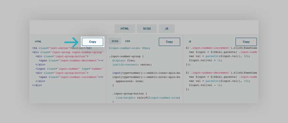Select the JS label in right code panel
Screen dimensions: 288x123
(190, 42)
